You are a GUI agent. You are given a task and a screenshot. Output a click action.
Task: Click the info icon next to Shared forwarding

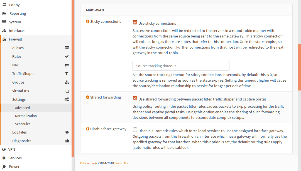click(x=88, y=97)
